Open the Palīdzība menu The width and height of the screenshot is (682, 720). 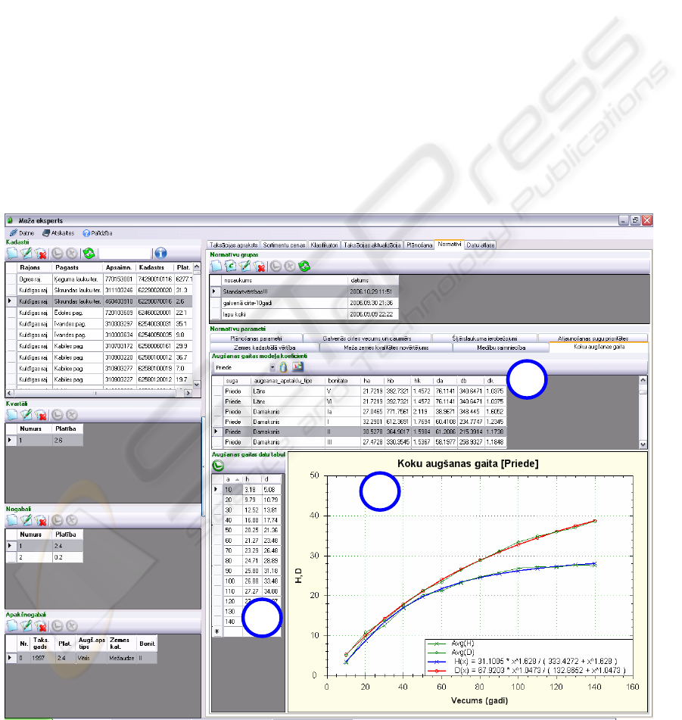[x=100, y=232]
